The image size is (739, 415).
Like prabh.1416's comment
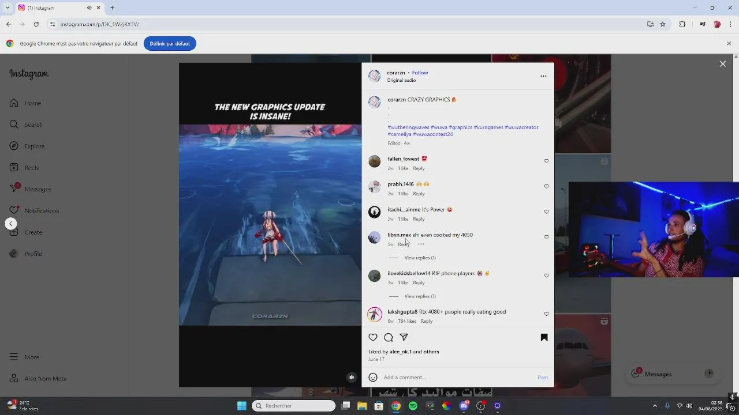[546, 187]
